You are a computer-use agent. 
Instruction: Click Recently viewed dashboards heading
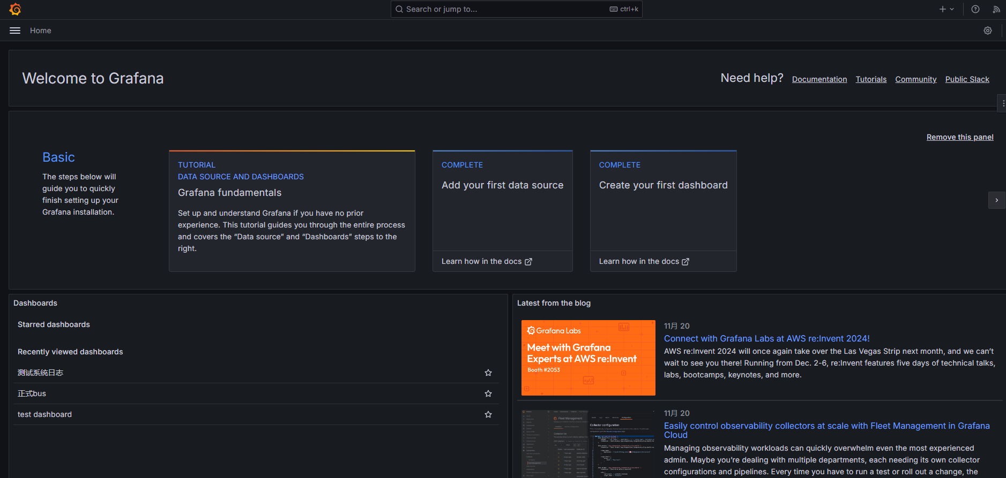coord(70,352)
